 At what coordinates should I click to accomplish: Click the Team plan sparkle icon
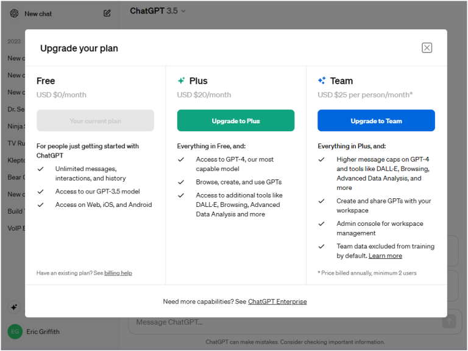[x=322, y=81]
